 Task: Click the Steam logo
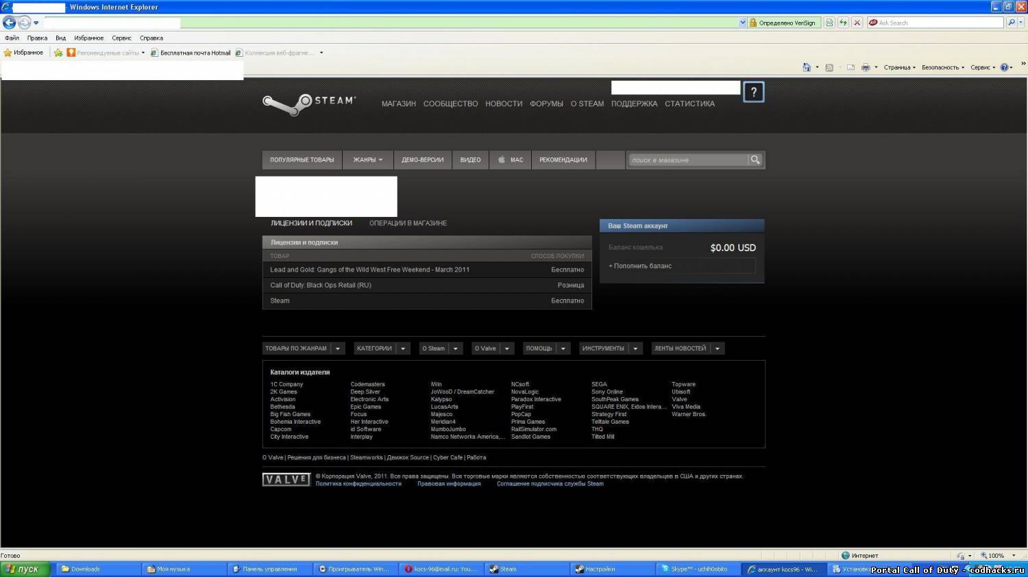(x=309, y=103)
